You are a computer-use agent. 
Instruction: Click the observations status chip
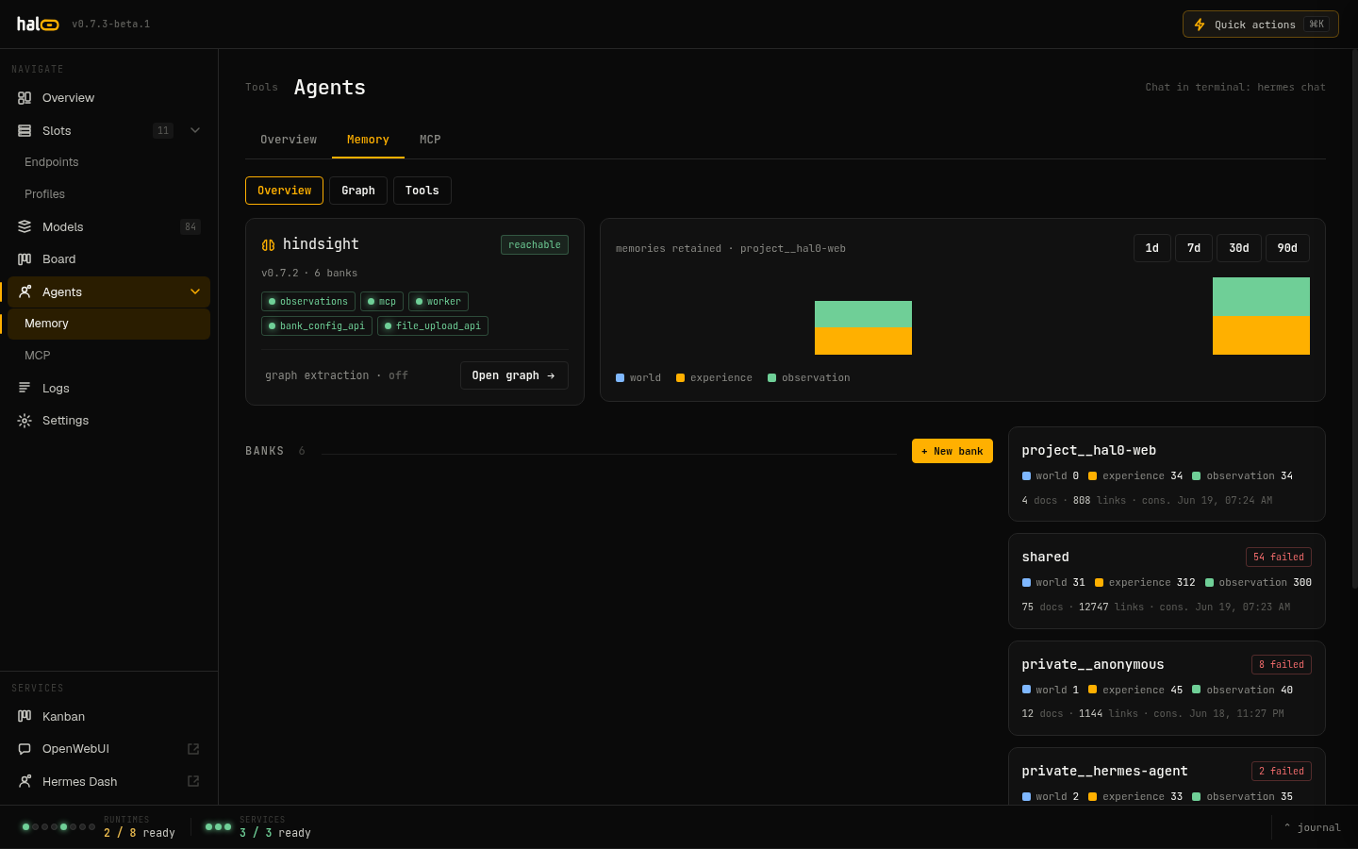point(308,302)
